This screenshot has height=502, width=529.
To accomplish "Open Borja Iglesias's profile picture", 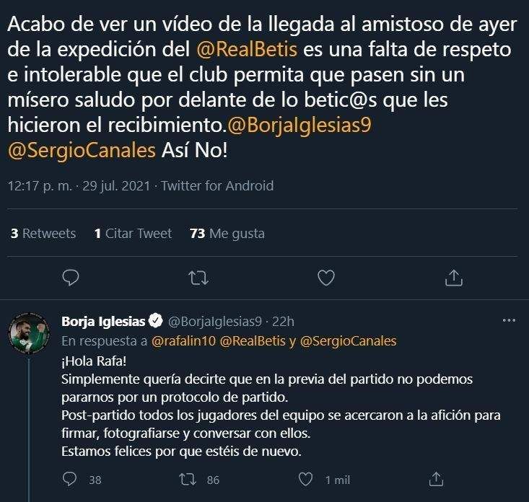I will tap(28, 333).
